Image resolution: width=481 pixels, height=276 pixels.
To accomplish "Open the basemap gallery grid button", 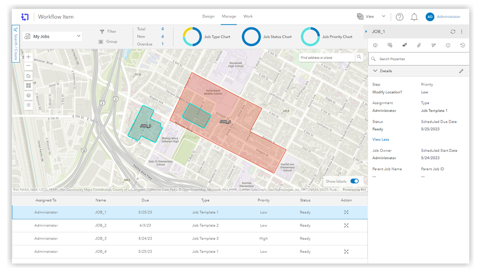I will [28, 86].
